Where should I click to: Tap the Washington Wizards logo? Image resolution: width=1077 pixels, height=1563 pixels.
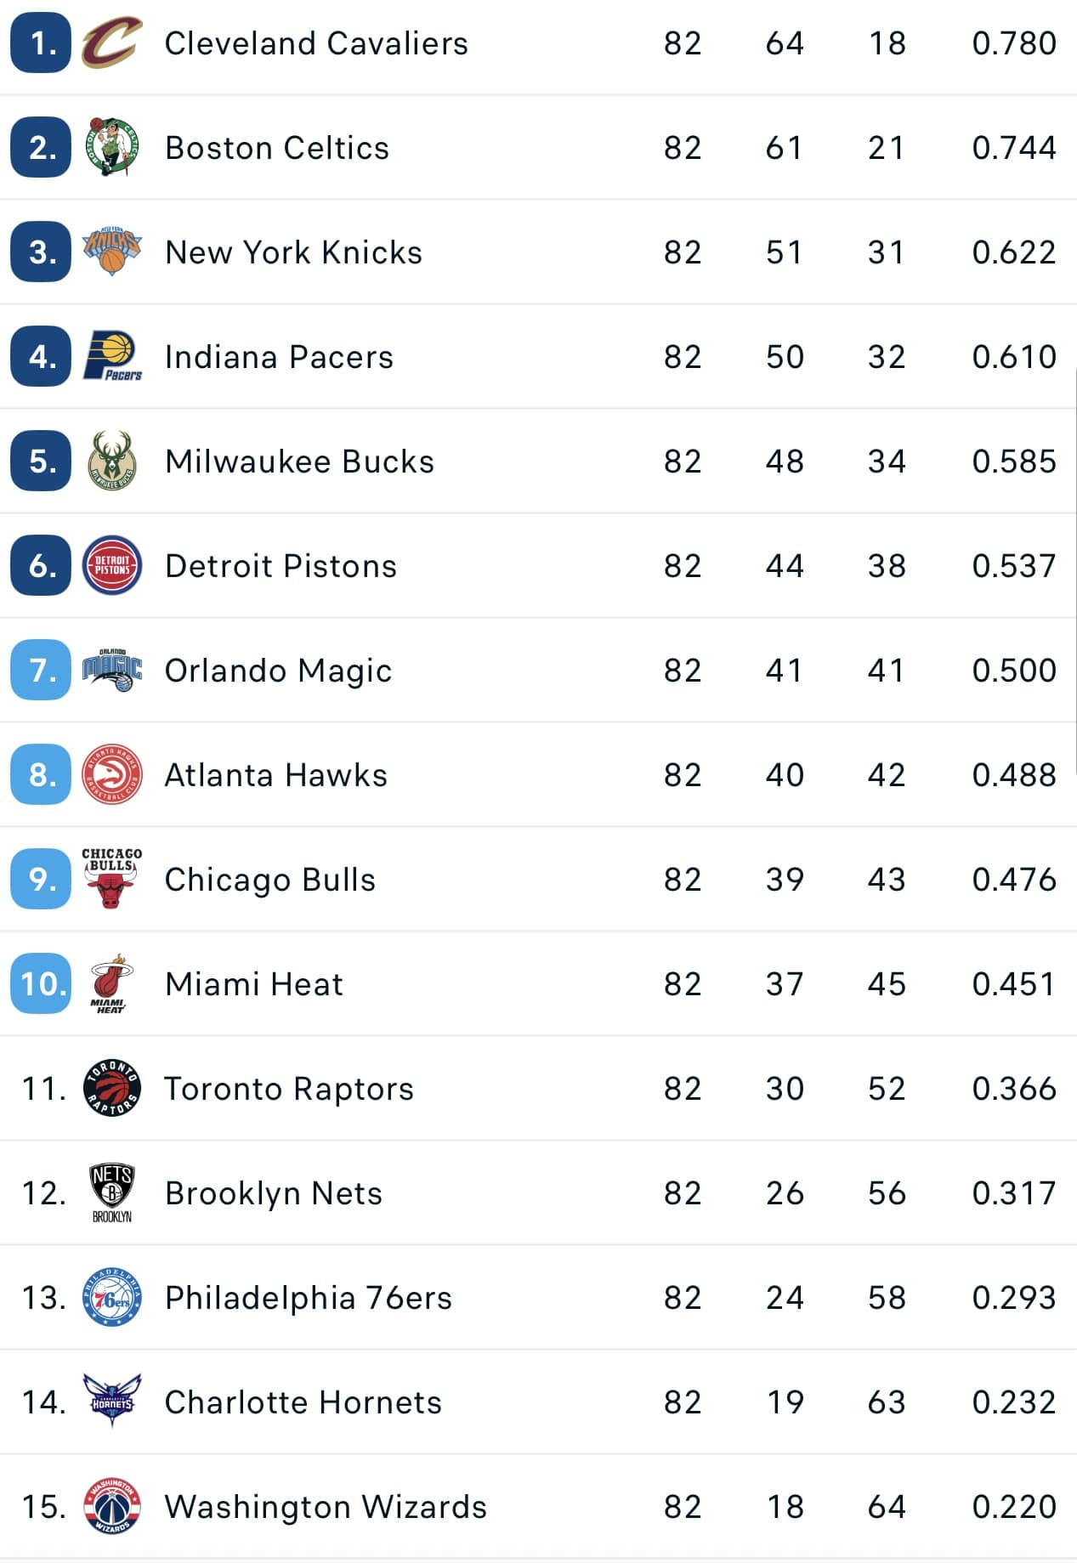coord(111,1506)
